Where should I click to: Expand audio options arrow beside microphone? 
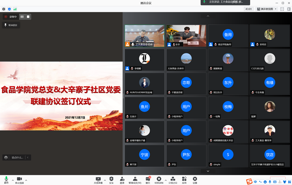[x=13, y=180]
